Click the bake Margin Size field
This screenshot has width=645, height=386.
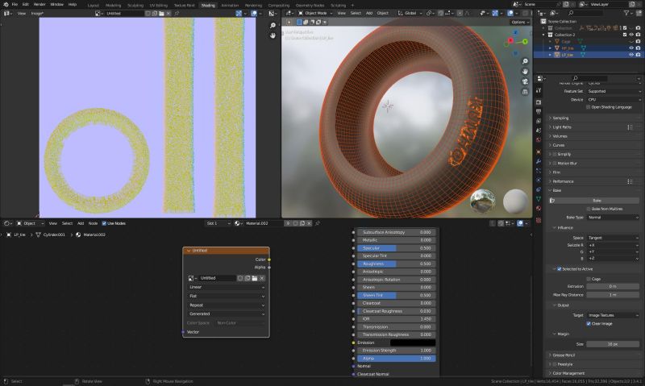614,344
